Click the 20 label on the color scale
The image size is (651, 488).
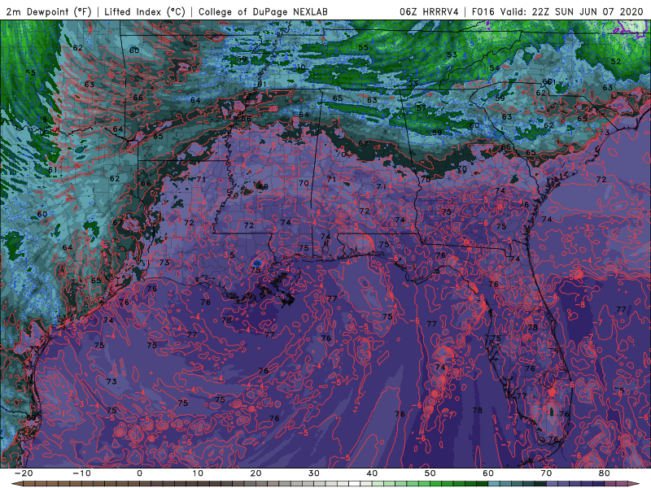[256, 473]
